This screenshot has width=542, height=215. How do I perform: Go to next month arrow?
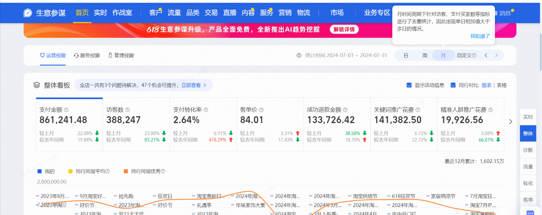497,55
